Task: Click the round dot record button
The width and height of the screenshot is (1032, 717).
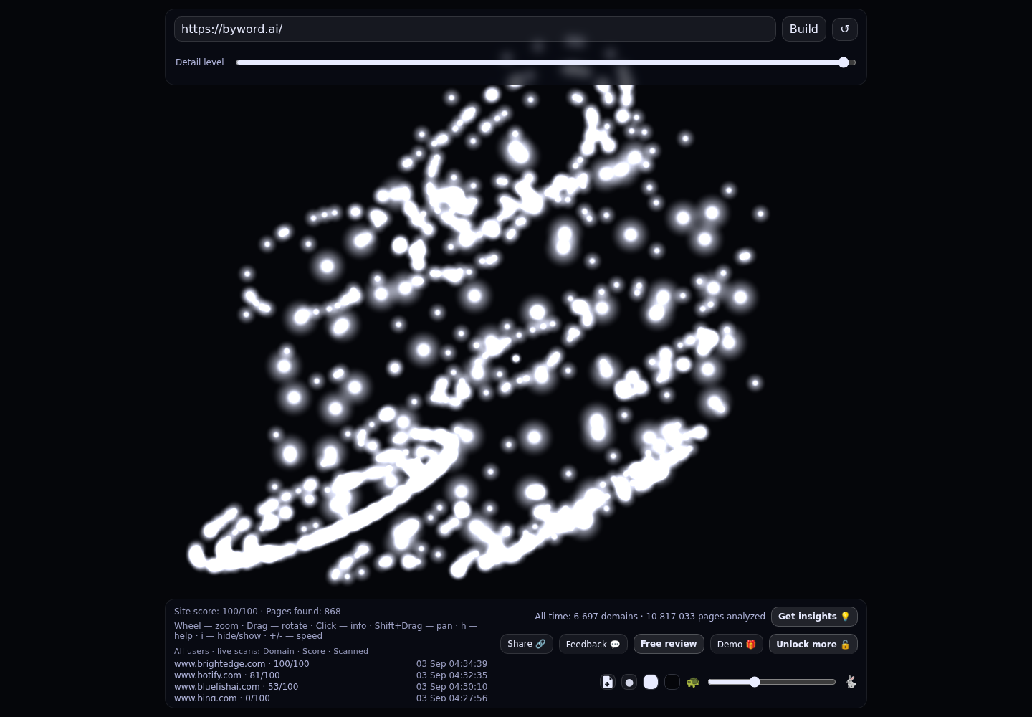Action: pos(629,682)
